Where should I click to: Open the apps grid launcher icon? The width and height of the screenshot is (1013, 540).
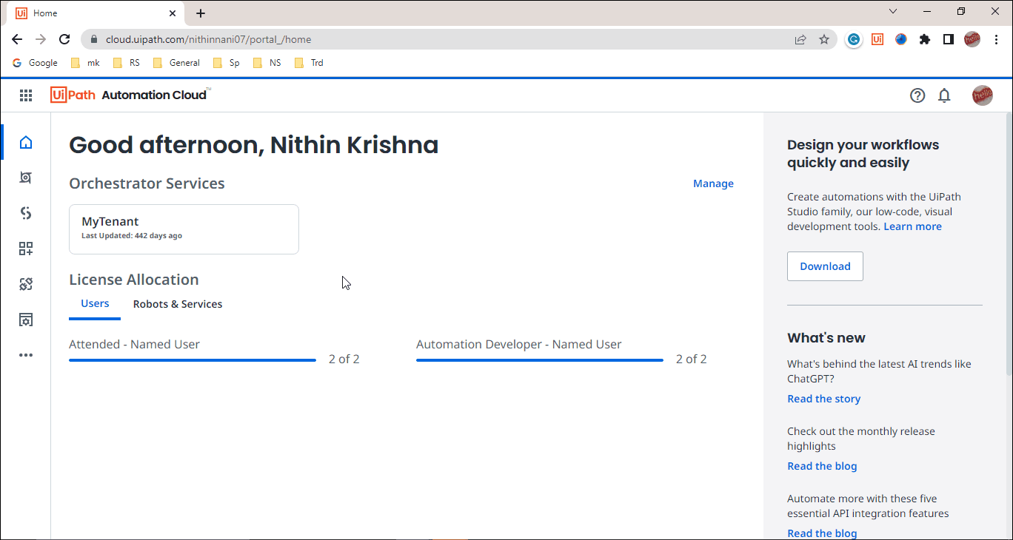(x=26, y=95)
